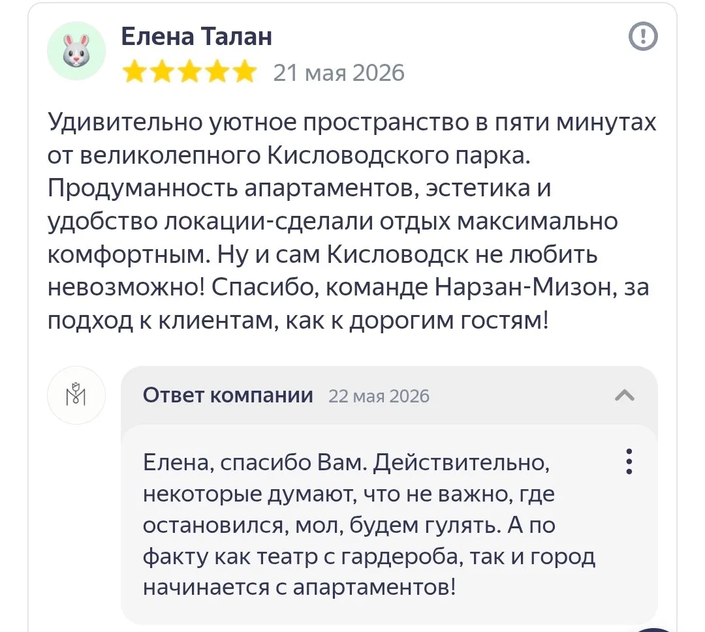Collapse the company reply with the chevron
705x632 pixels.
tap(625, 395)
